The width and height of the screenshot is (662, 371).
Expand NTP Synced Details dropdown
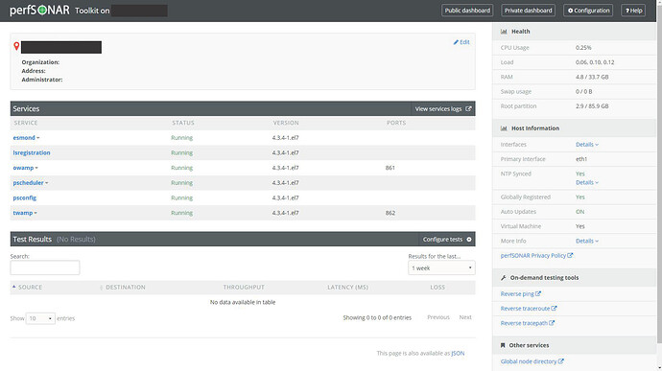click(x=587, y=182)
